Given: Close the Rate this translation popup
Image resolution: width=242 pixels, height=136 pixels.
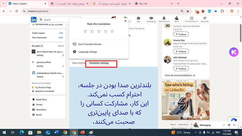Looking at the screenshot, I should tap(126, 21).
